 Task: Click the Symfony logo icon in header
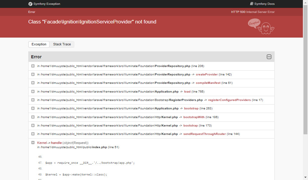pyautogui.click(x=30, y=4)
